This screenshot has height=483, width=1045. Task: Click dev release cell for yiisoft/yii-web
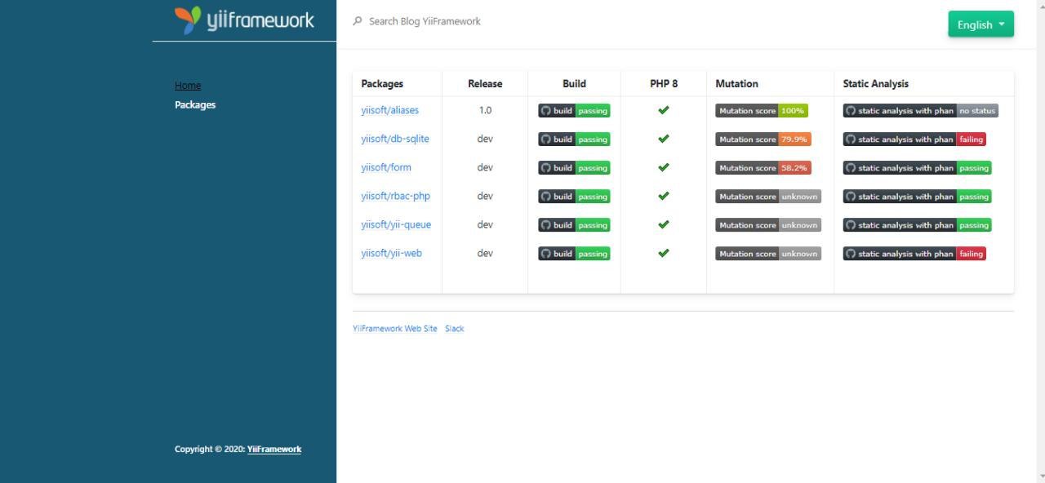[x=485, y=253]
